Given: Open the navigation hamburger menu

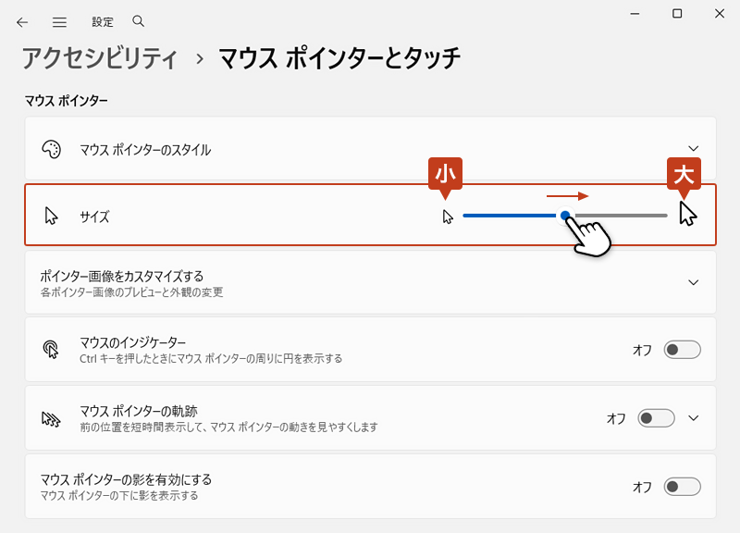Looking at the screenshot, I should [59, 21].
